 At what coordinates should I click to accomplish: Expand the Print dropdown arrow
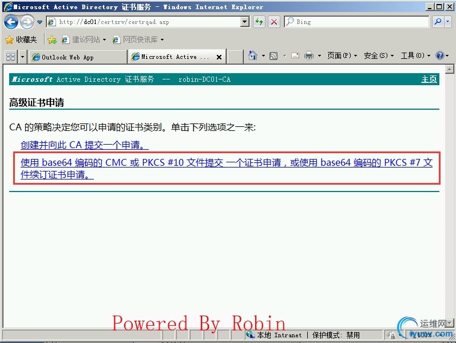[319, 56]
